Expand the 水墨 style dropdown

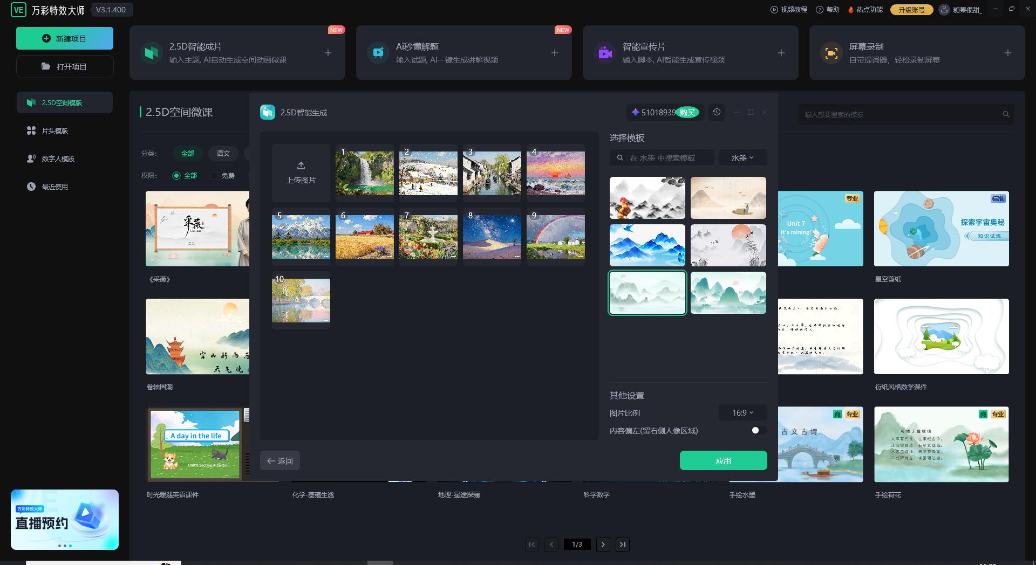point(742,158)
